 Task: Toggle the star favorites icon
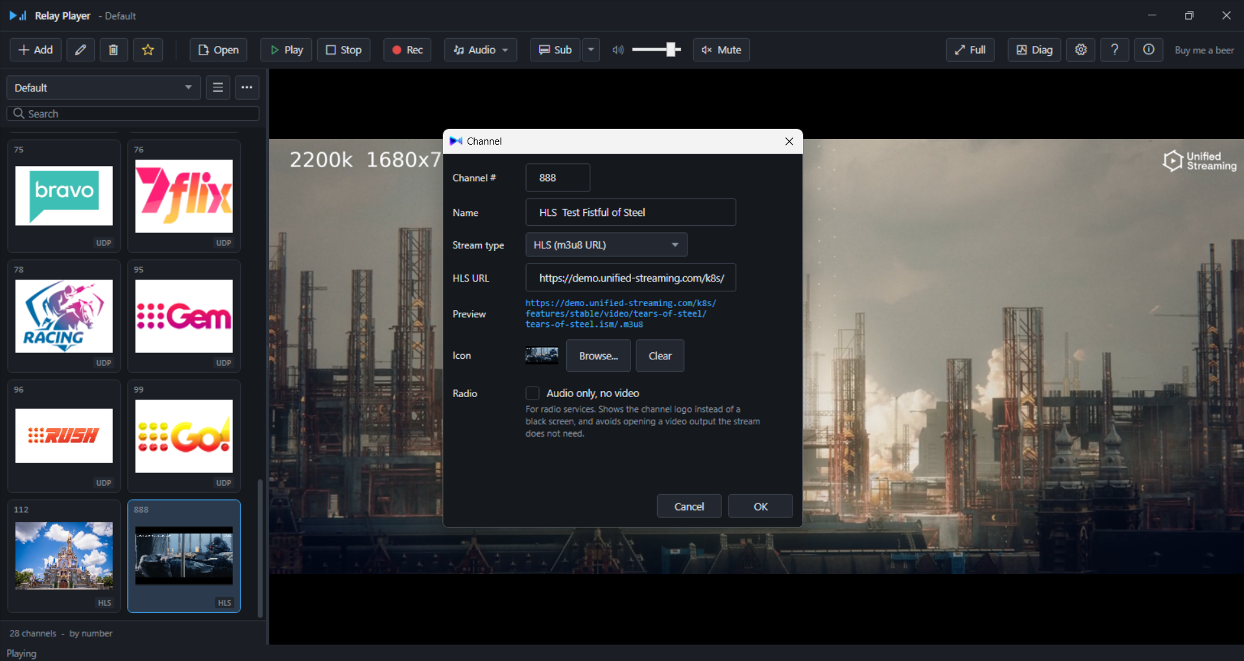tap(148, 50)
